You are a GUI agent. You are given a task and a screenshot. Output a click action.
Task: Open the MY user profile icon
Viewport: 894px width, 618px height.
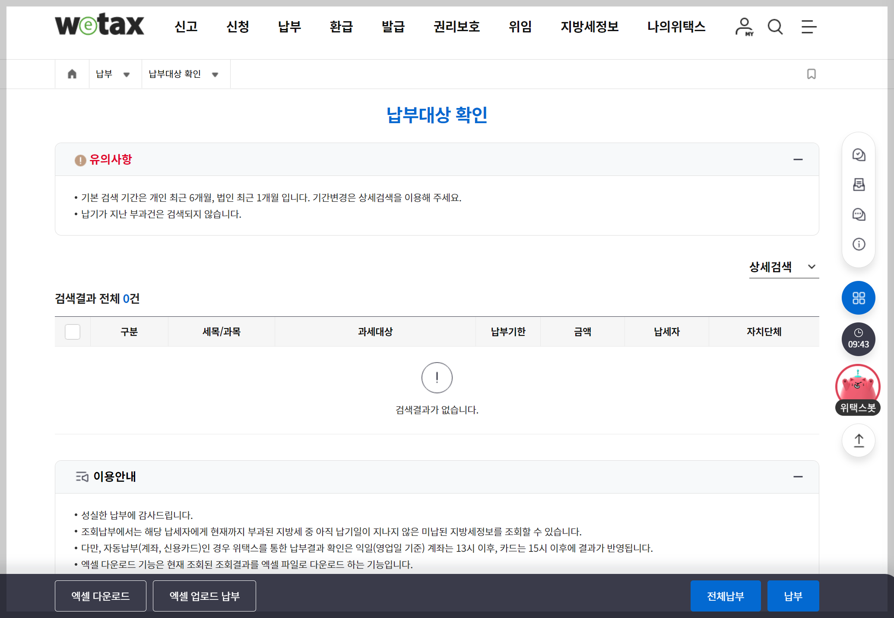744,27
